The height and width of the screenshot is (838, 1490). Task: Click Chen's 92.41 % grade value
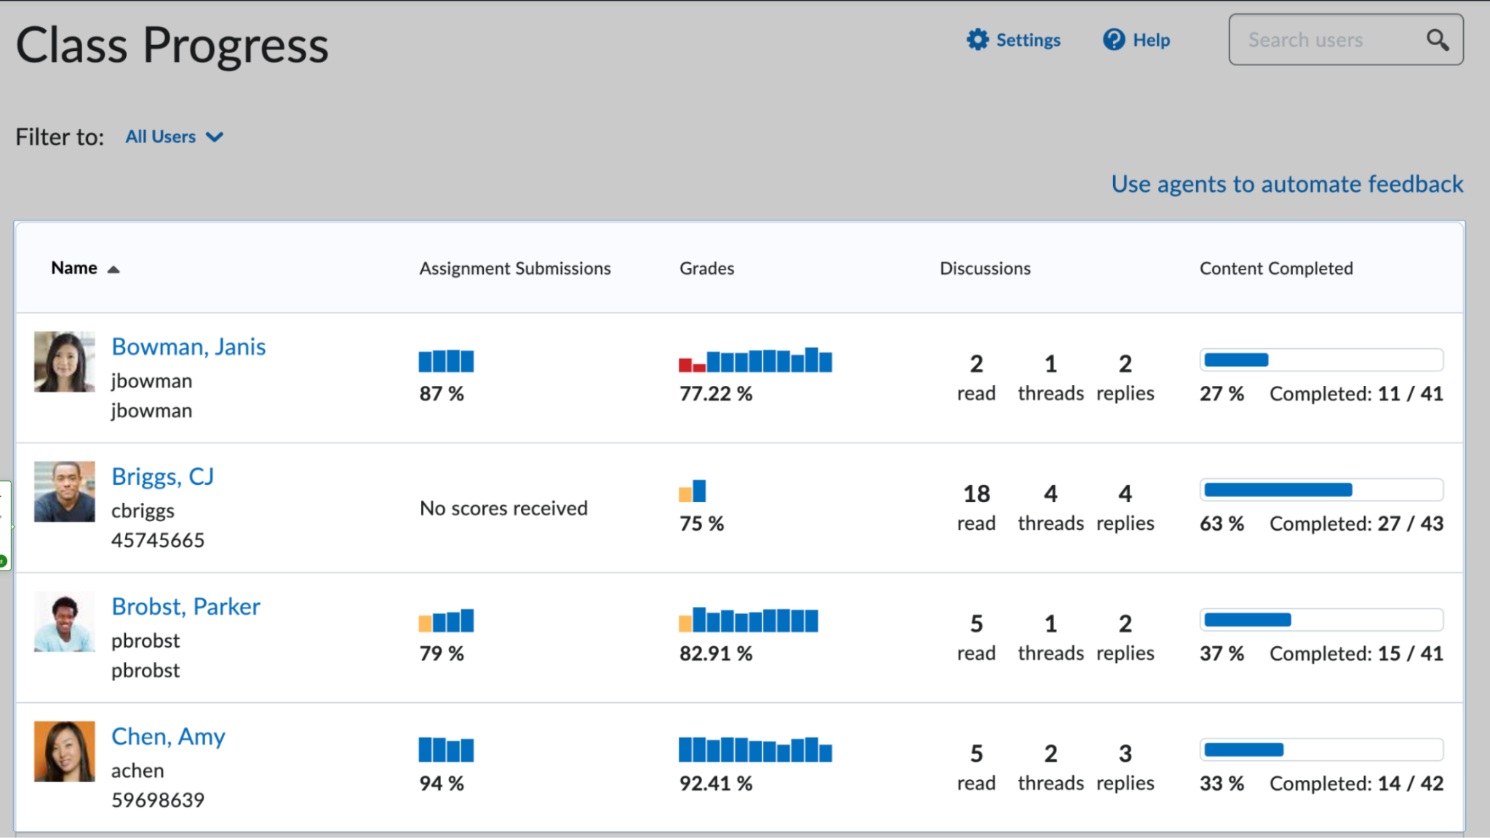click(716, 783)
